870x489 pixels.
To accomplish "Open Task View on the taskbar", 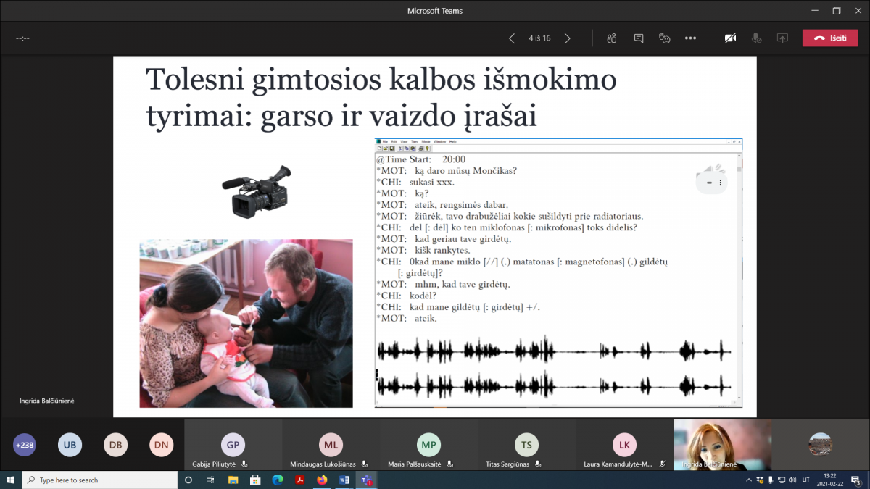I will click(x=210, y=480).
